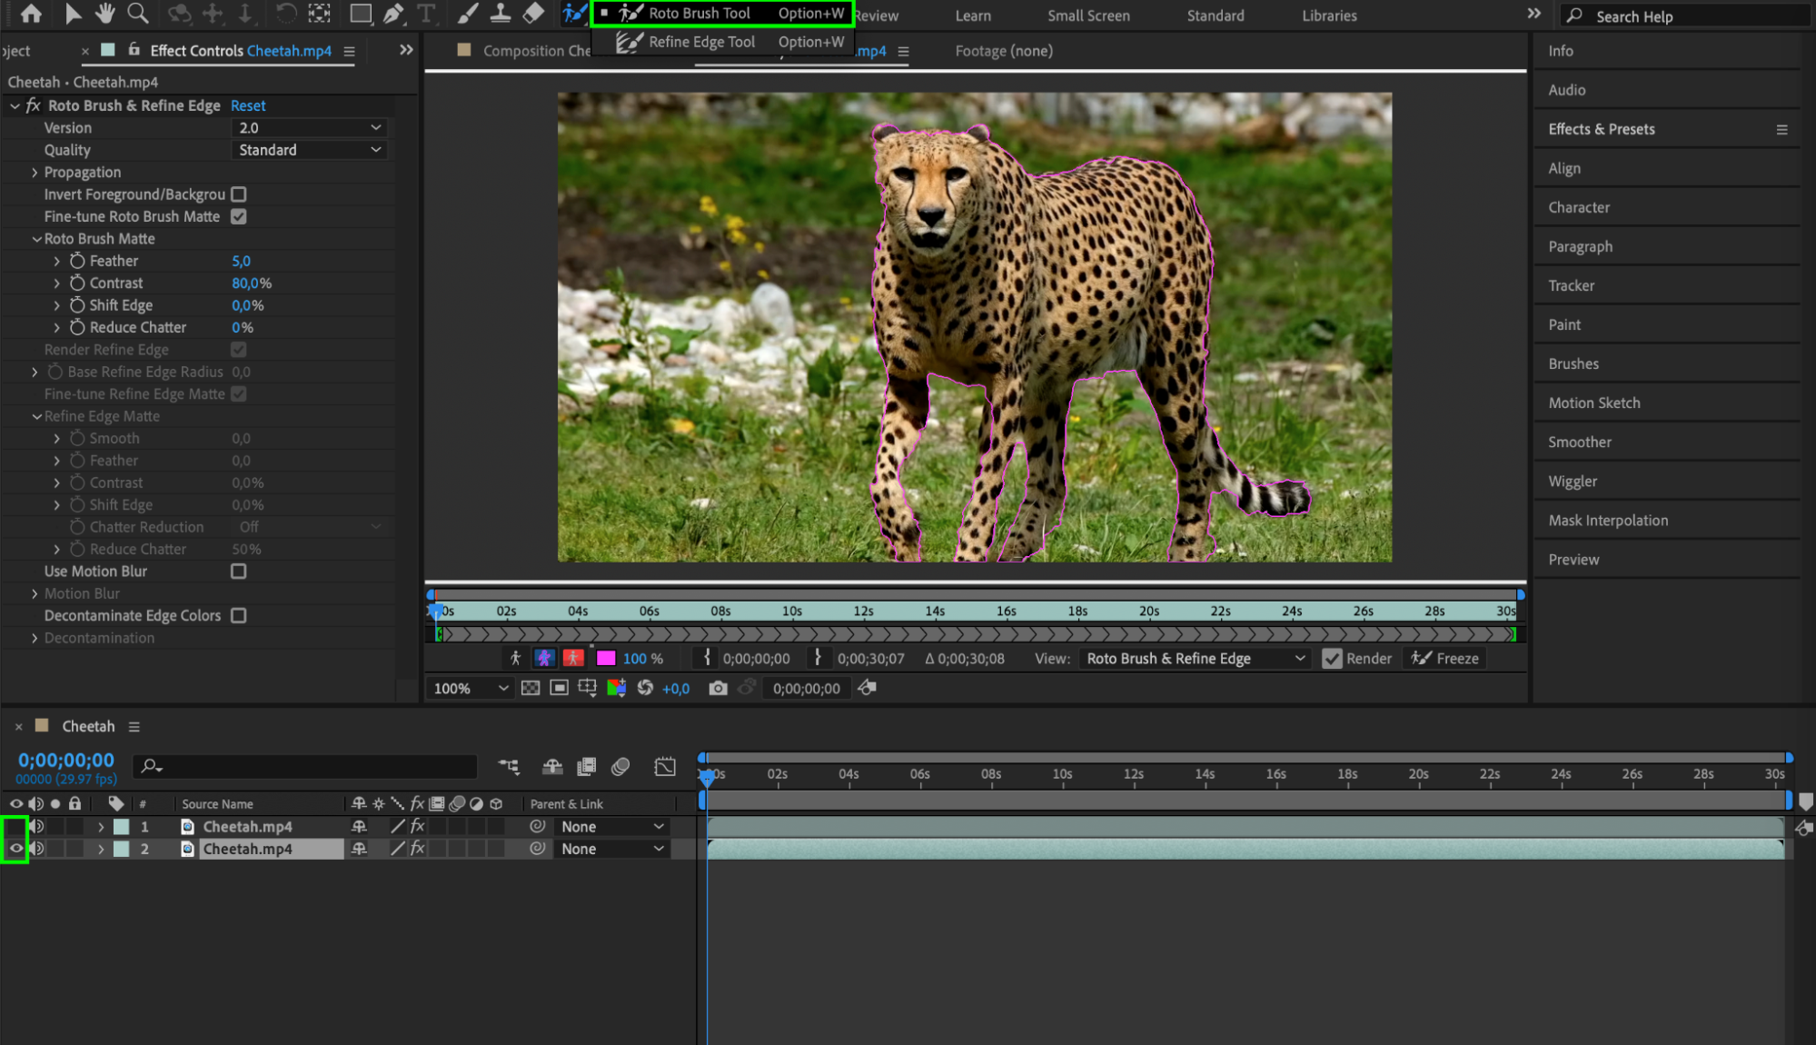Select the Eraser tool
Screen dimensions: 1816x1045
coord(533,14)
